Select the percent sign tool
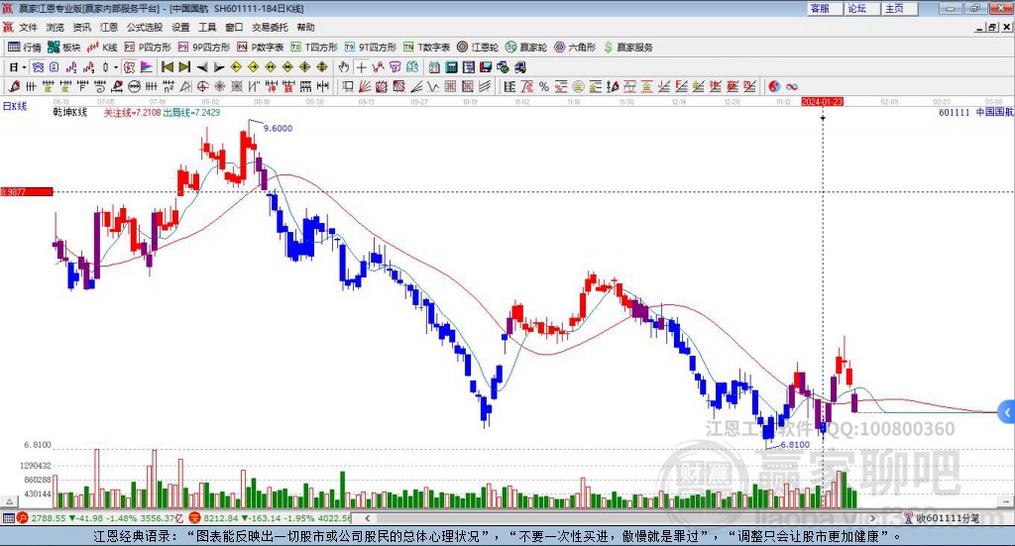 pyautogui.click(x=544, y=86)
